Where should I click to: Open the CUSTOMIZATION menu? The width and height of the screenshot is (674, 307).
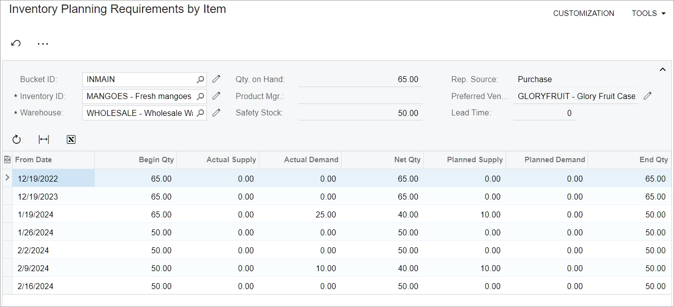click(x=583, y=13)
